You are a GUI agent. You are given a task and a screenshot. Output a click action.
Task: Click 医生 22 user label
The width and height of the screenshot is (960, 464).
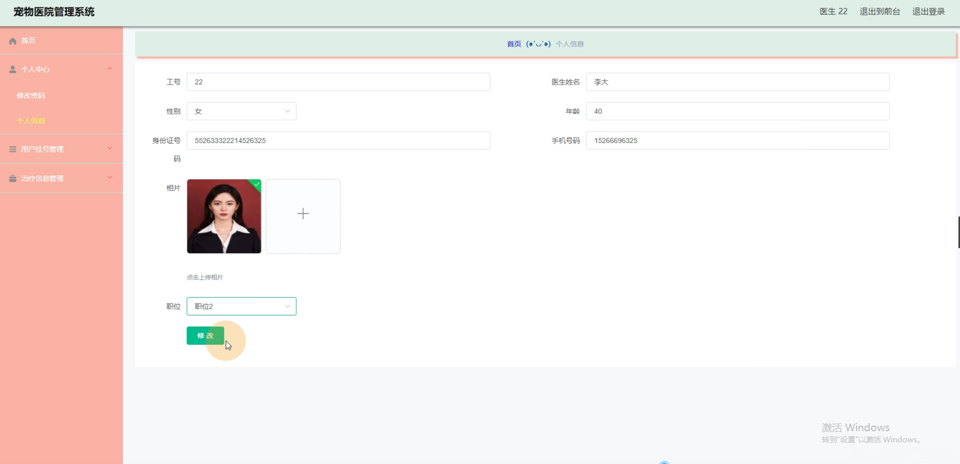coord(833,11)
